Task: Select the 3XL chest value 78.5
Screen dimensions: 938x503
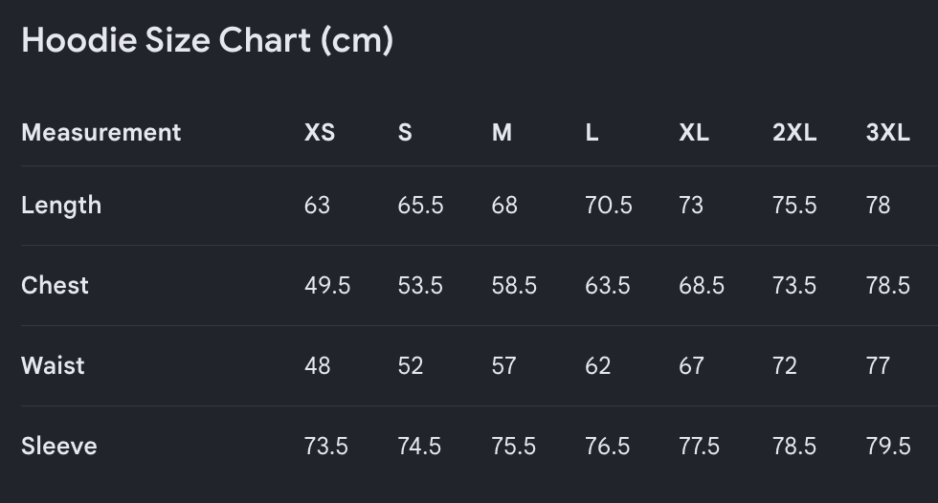Action: click(888, 286)
